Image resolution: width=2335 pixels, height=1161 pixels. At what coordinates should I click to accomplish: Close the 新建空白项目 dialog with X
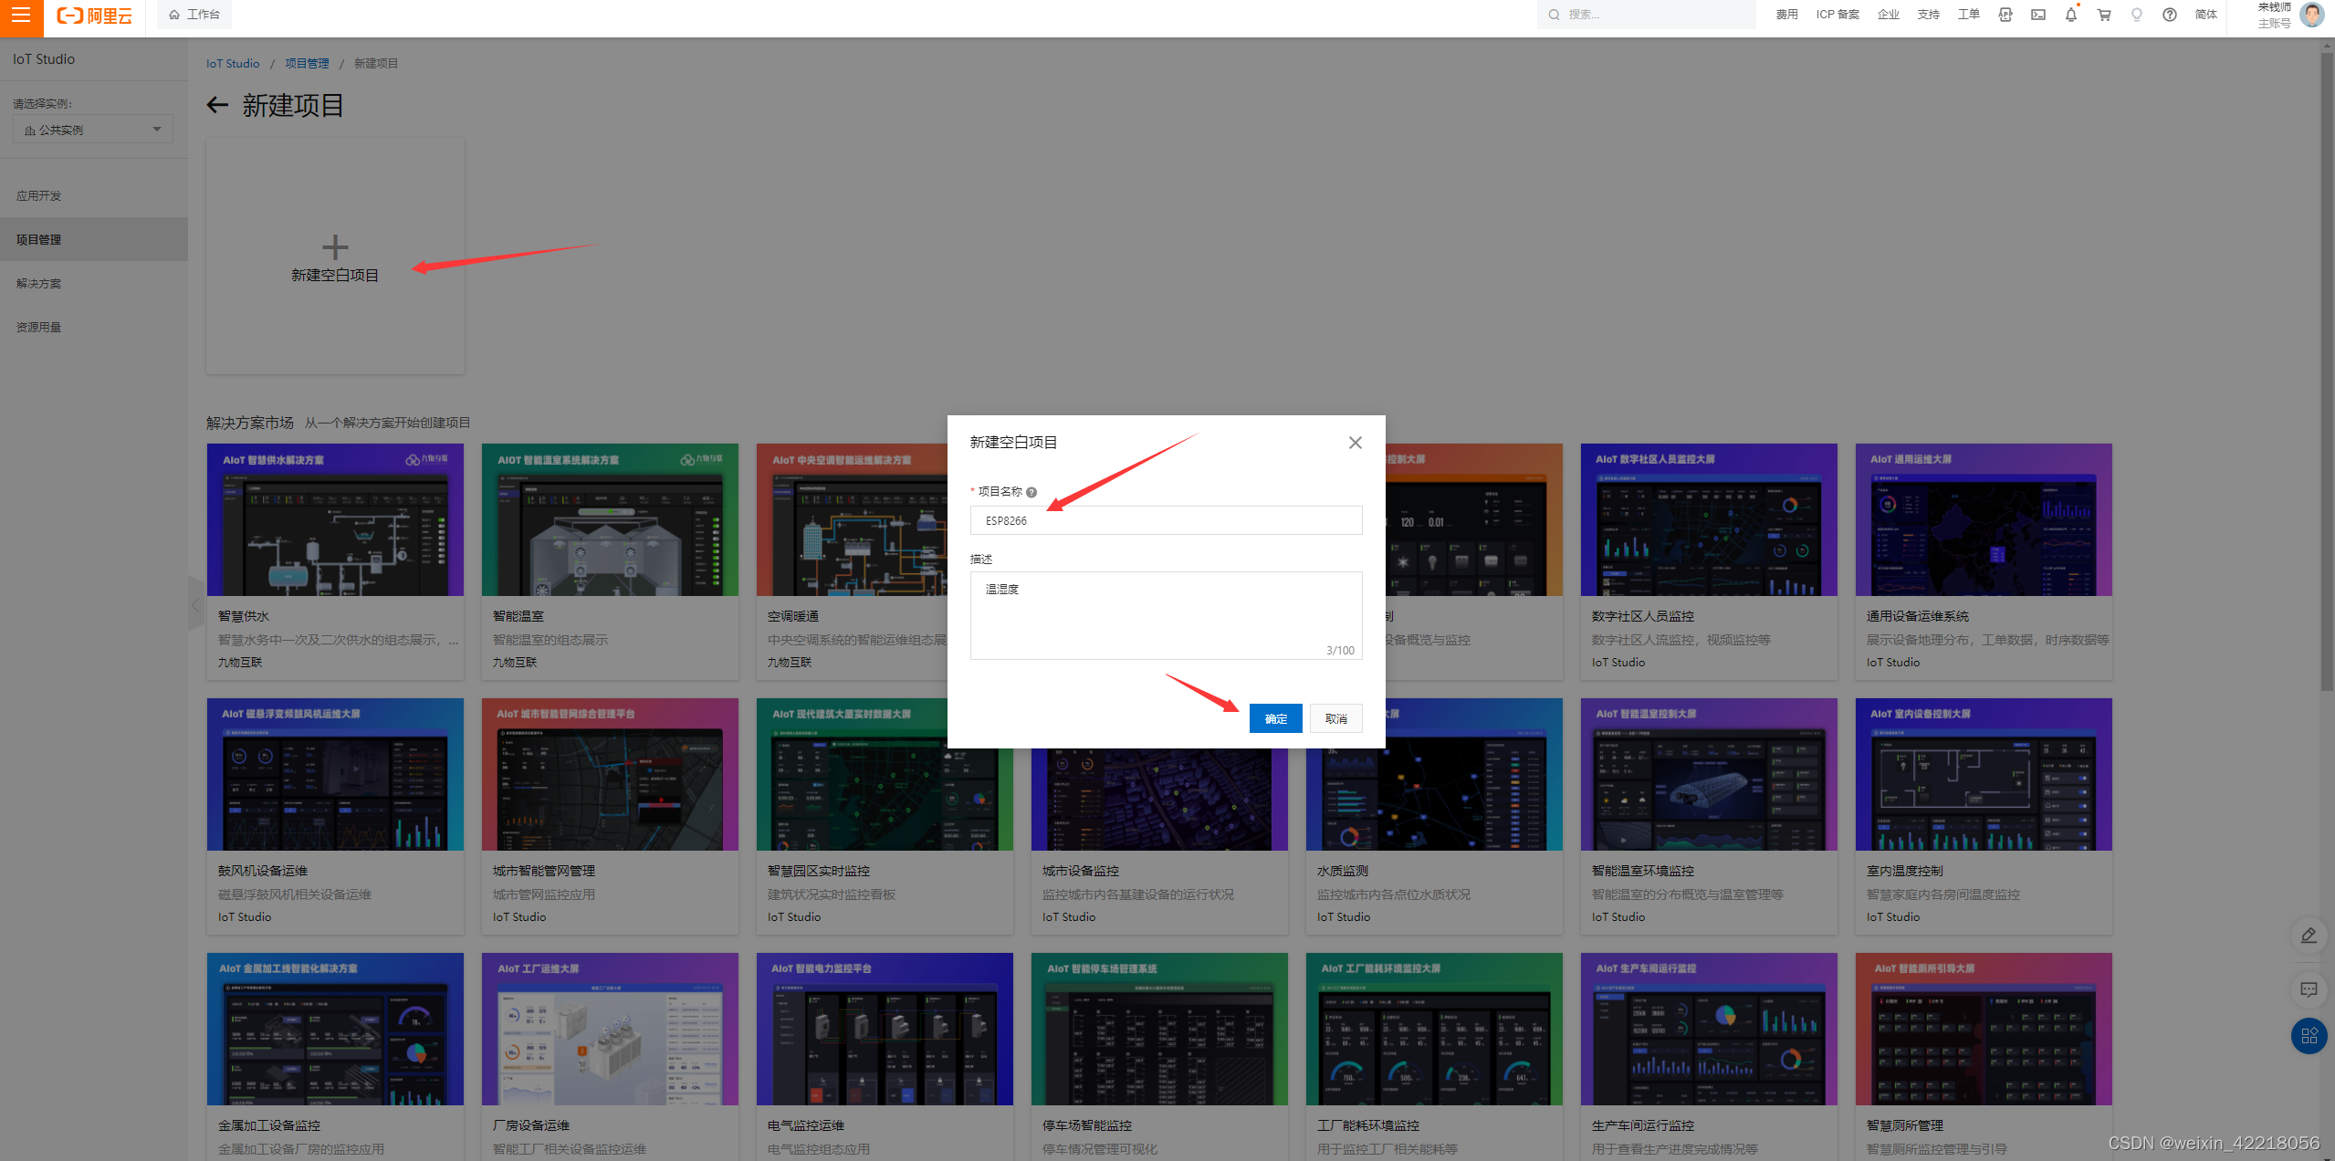1355,443
